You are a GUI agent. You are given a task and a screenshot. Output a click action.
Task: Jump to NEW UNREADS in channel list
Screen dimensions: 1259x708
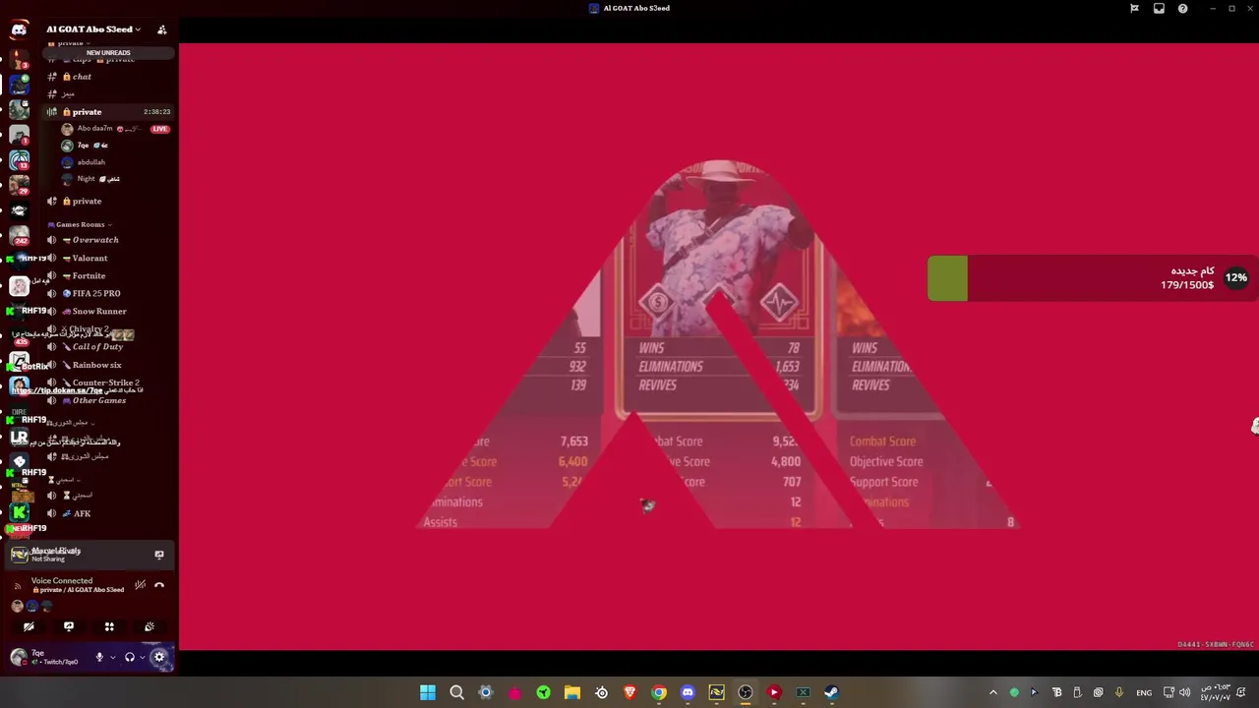108,53
